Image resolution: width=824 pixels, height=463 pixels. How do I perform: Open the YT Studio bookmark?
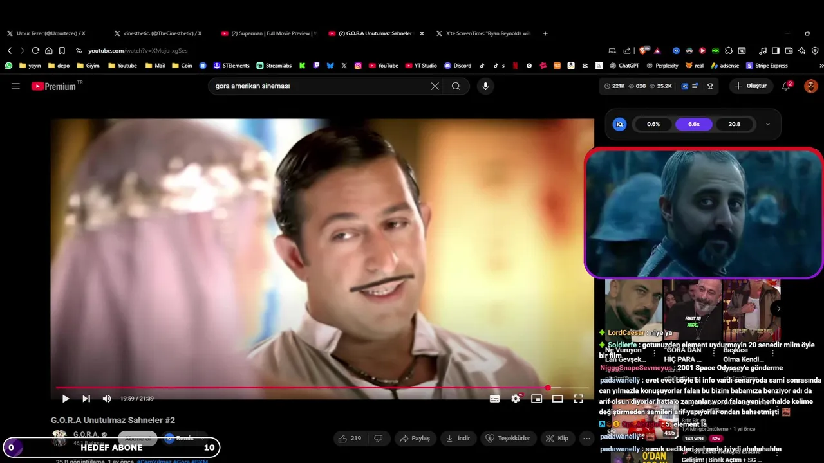pos(421,66)
